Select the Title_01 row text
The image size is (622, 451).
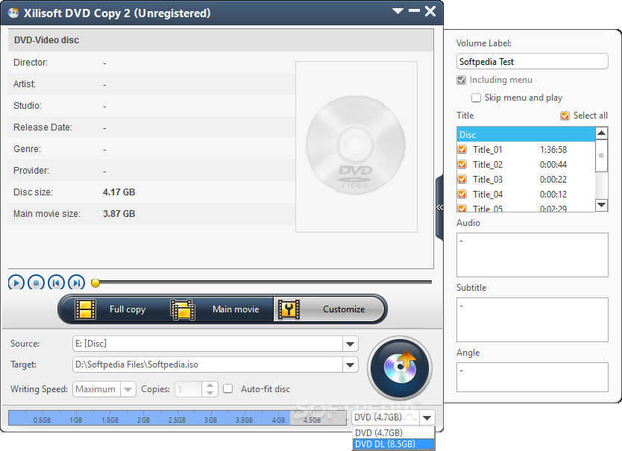pos(488,150)
